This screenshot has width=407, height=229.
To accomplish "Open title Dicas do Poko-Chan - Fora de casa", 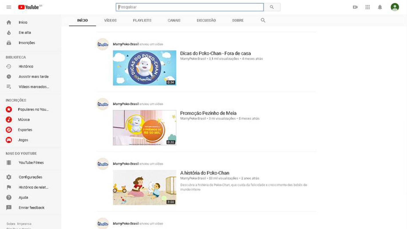I will click(x=216, y=53).
